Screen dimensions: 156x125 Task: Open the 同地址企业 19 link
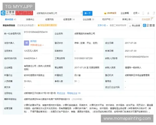(74, 93)
